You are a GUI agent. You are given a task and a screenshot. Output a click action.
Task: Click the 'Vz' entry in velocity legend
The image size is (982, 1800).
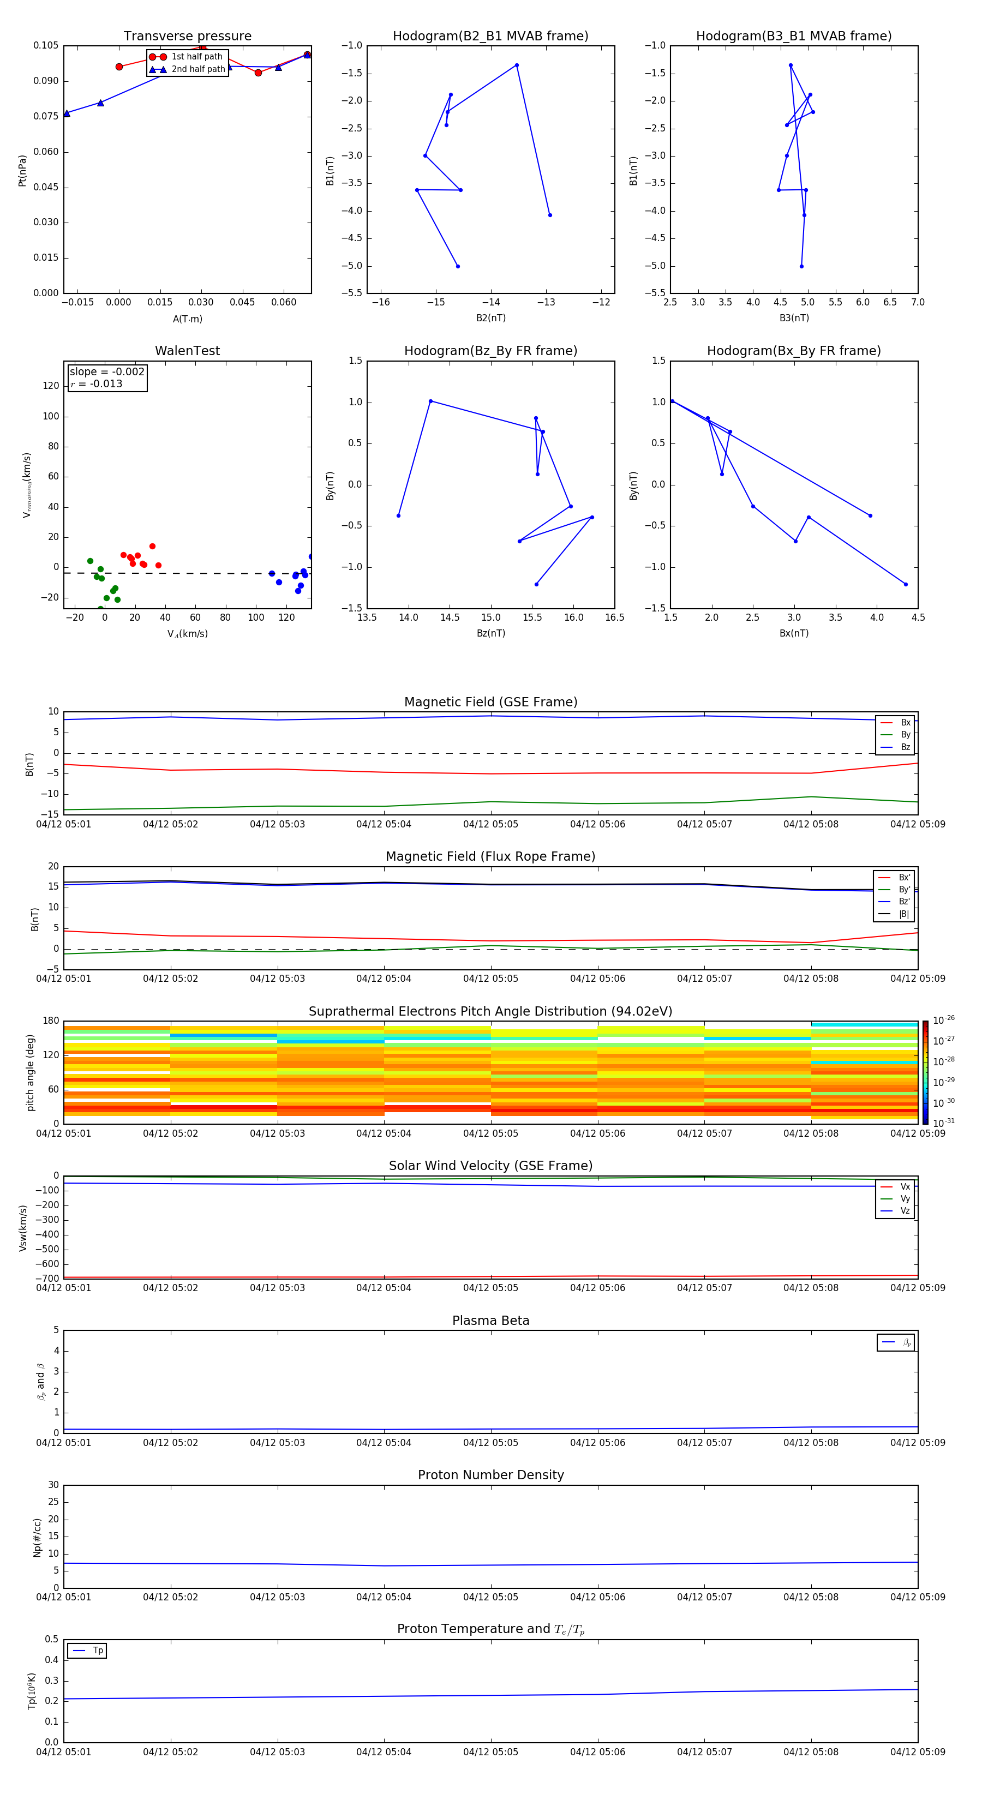[895, 1211]
